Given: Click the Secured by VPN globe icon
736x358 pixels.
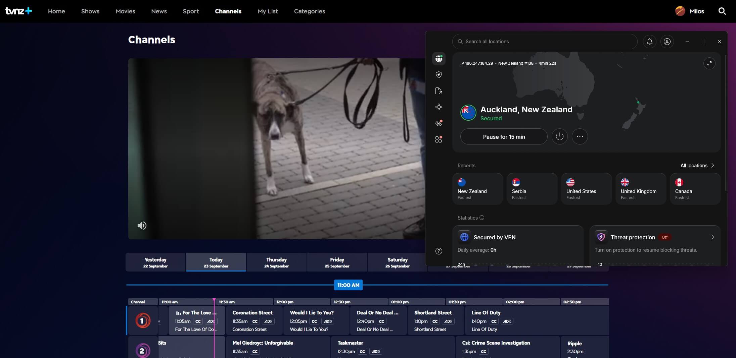Looking at the screenshot, I should (464, 237).
